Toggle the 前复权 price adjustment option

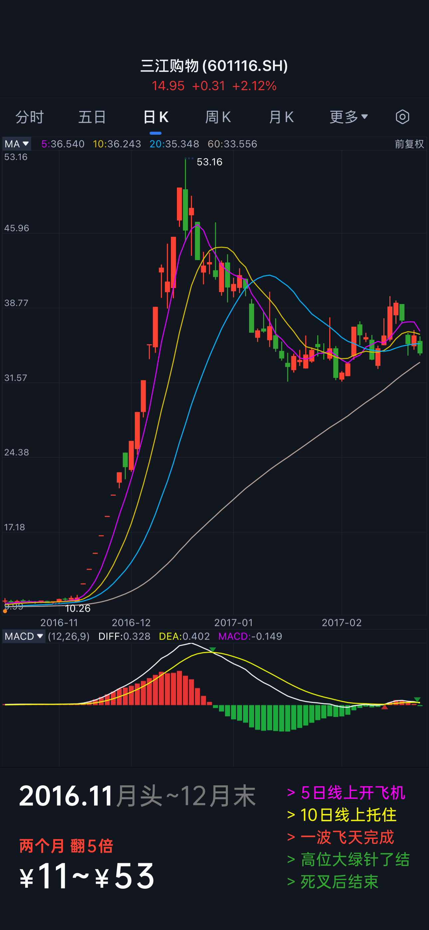409,144
